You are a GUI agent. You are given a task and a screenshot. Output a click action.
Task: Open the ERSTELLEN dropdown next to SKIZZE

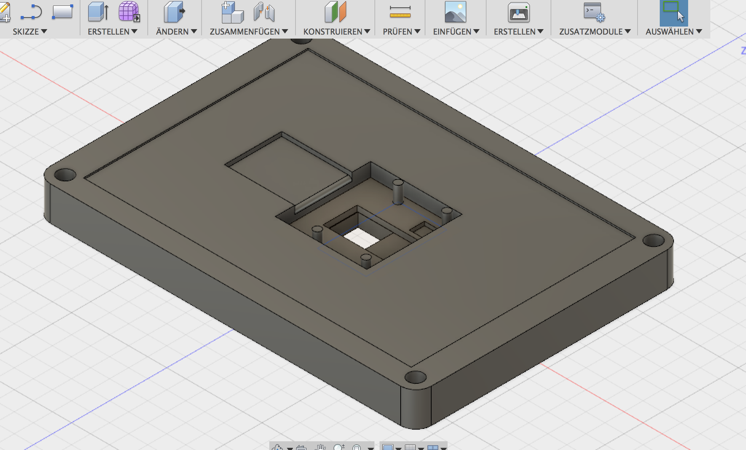coord(112,32)
